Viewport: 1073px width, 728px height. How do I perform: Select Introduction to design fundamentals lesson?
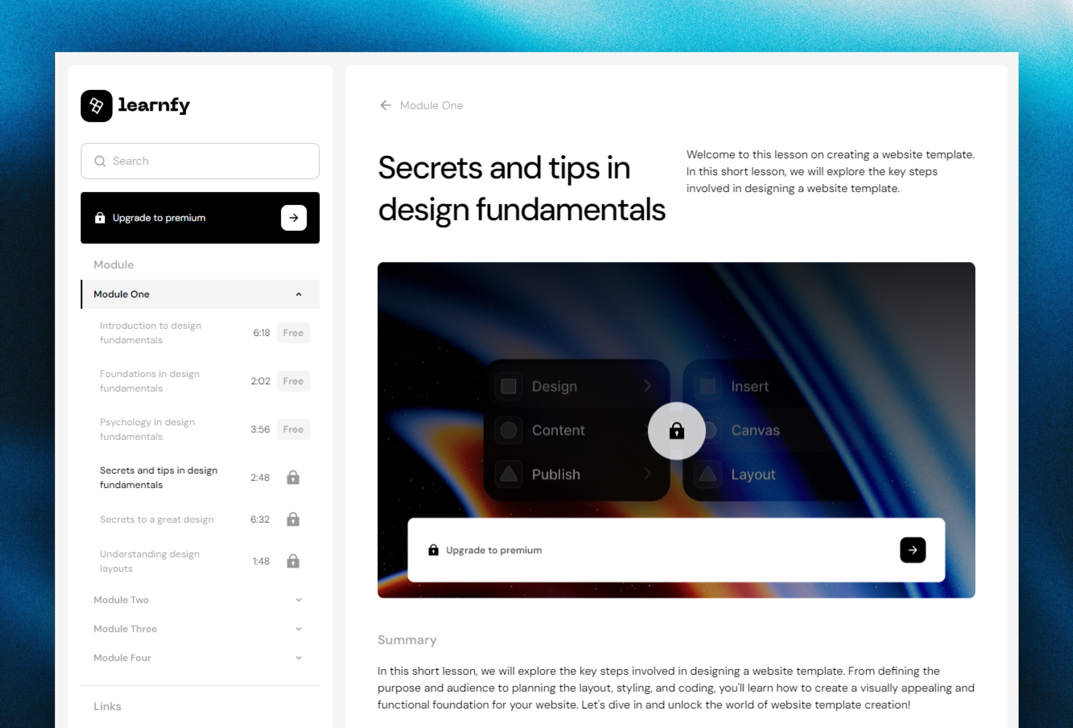150,332
